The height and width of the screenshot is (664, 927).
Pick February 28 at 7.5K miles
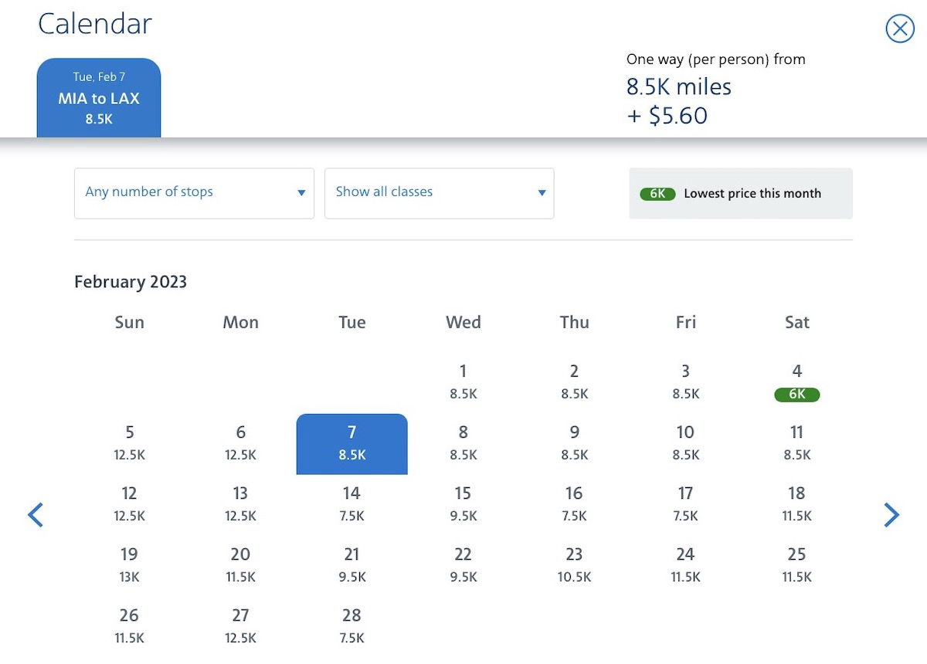click(x=352, y=626)
